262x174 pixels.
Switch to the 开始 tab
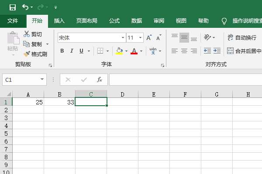pyautogui.click(x=37, y=21)
